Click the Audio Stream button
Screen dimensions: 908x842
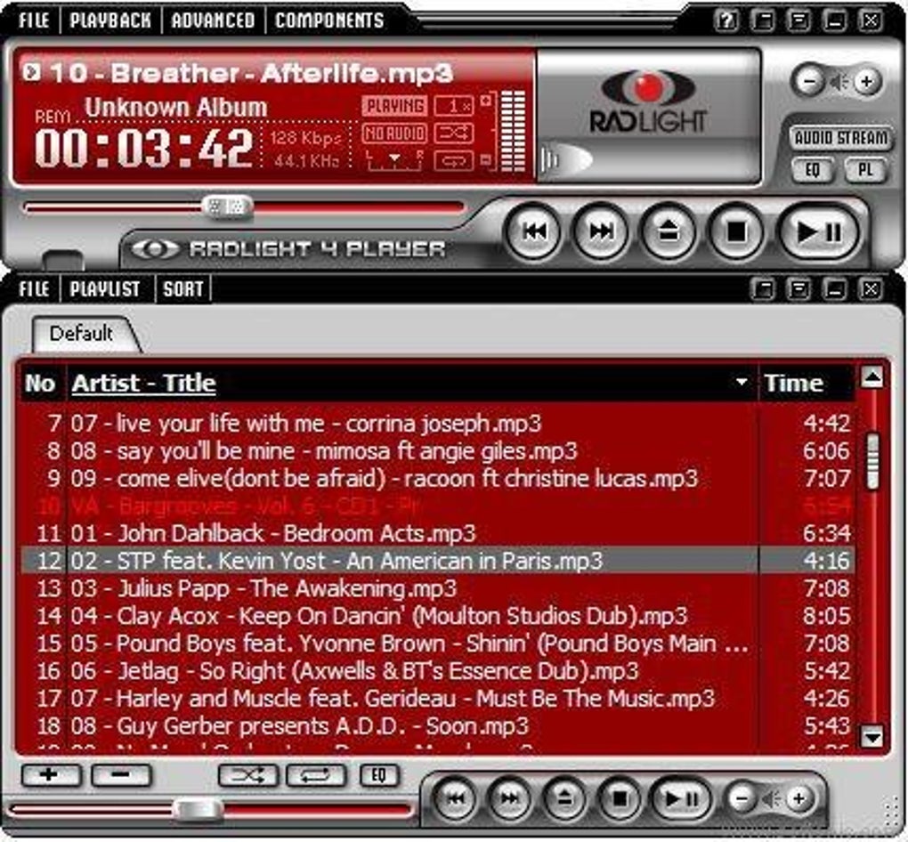[x=841, y=138]
